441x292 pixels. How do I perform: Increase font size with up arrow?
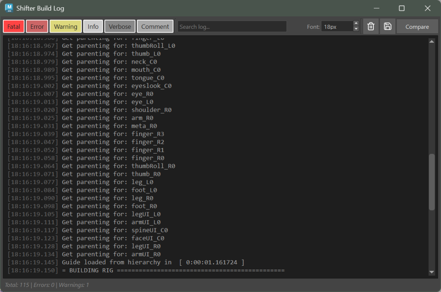(356, 24)
